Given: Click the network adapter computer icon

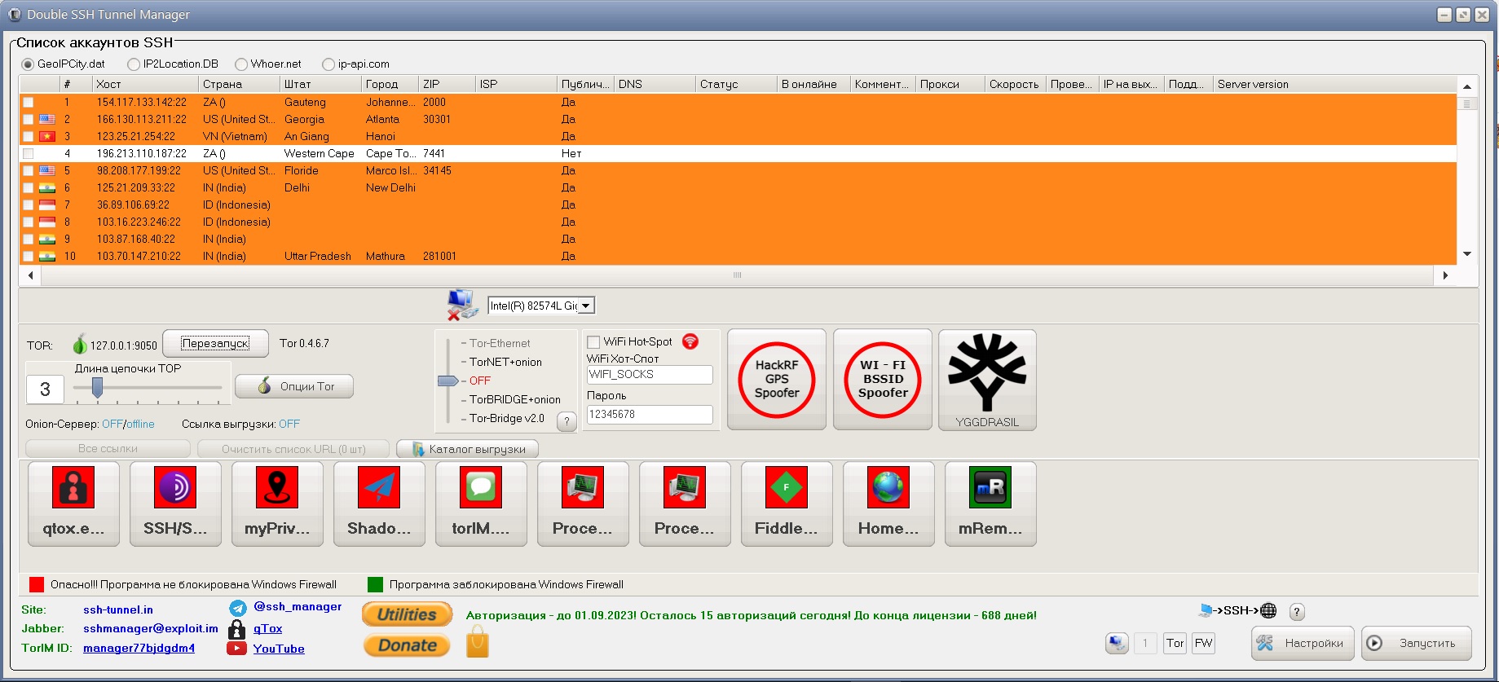Looking at the screenshot, I should pyautogui.click(x=462, y=305).
